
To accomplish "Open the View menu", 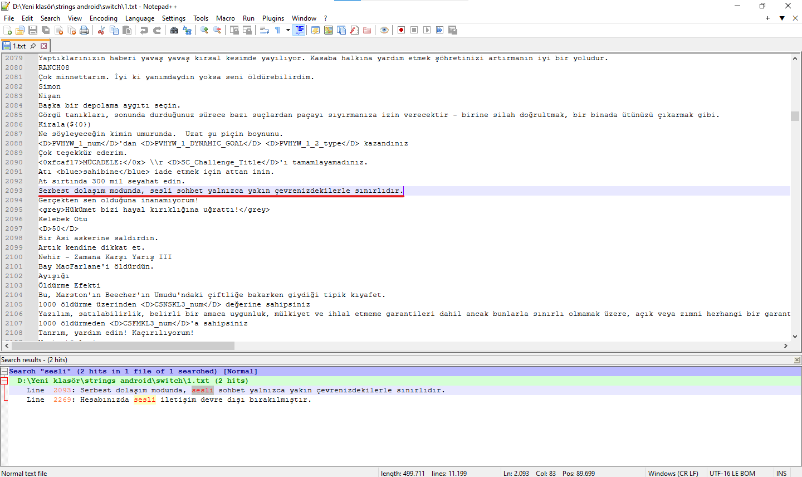I will [75, 18].
